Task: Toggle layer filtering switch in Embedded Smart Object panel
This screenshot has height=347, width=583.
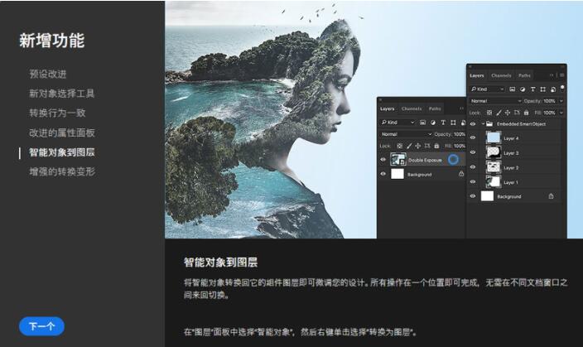Action: click(x=562, y=89)
